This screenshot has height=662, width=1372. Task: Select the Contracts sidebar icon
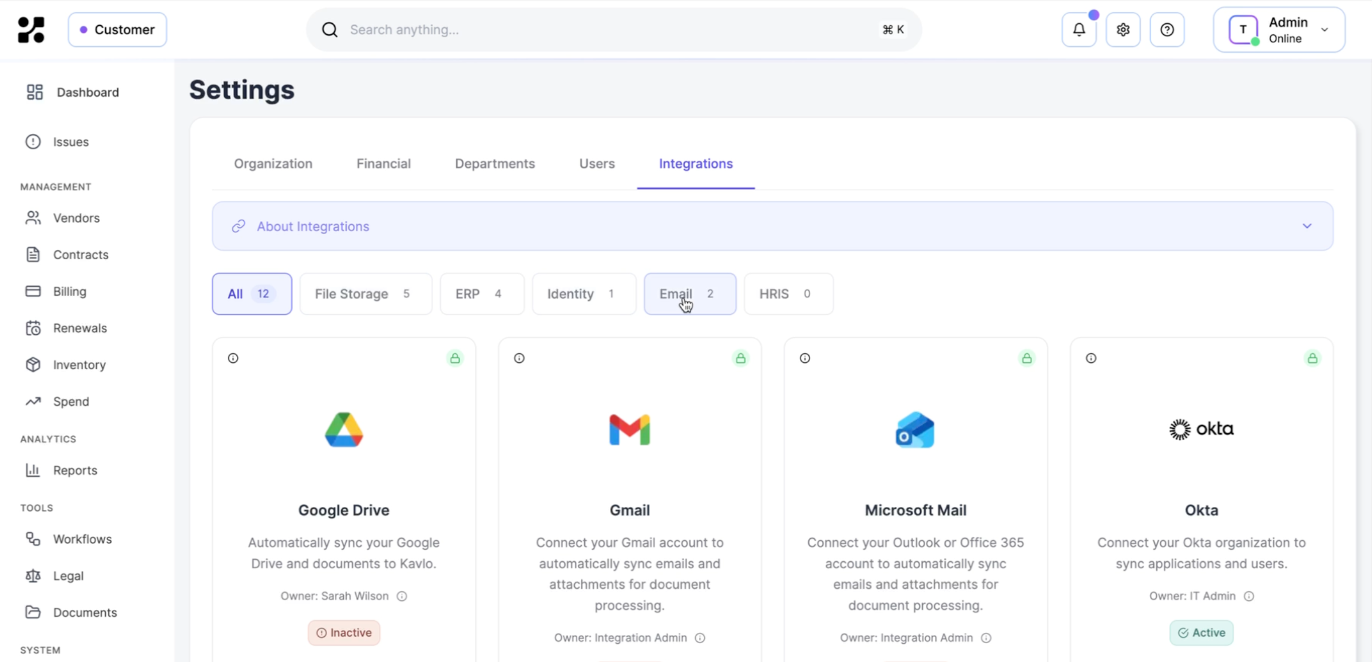click(x=33, y=255)
